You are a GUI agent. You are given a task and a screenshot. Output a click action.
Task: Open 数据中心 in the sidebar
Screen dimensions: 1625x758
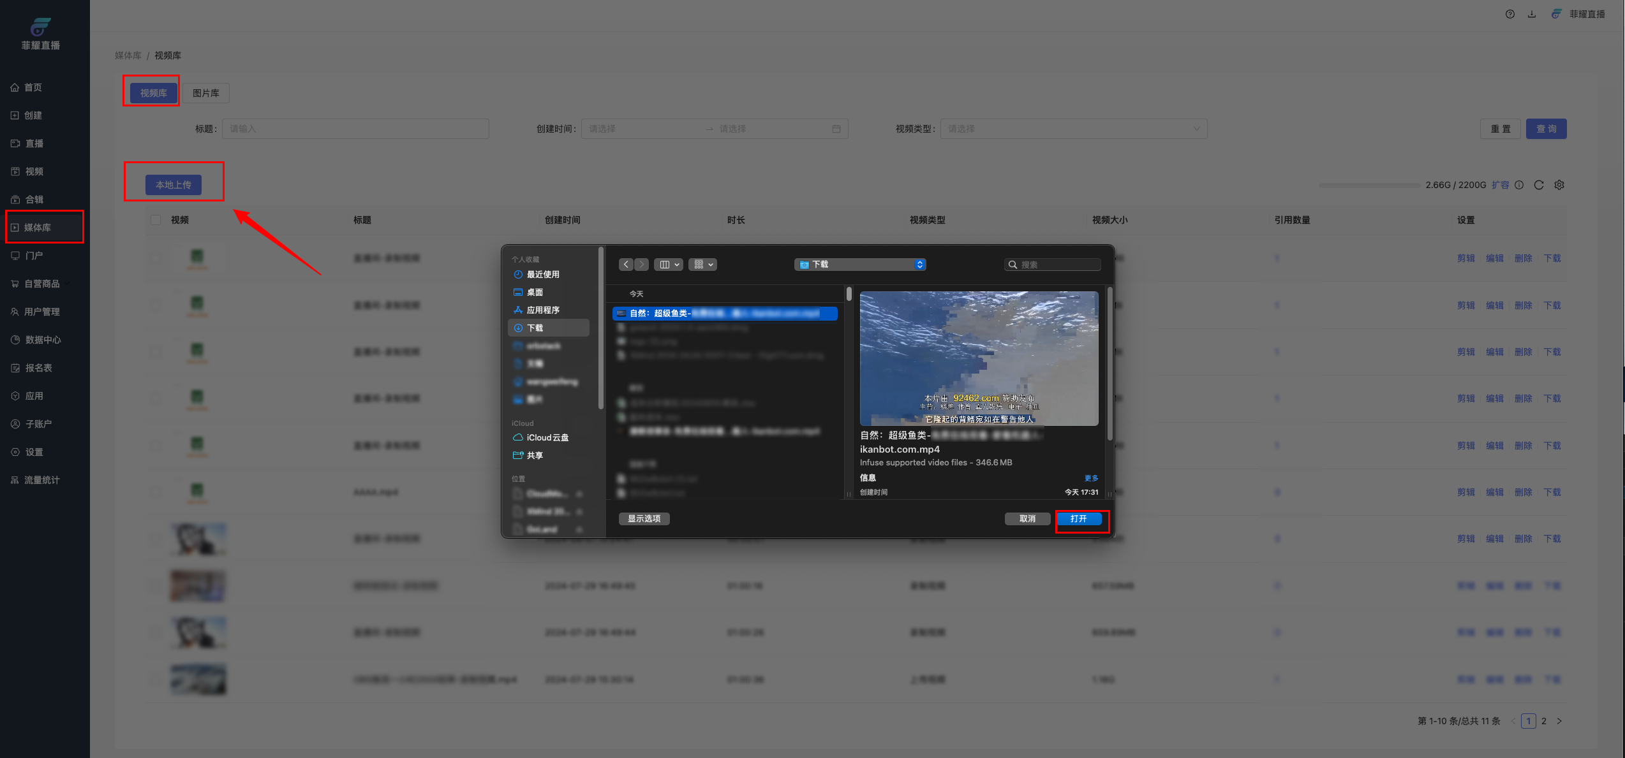point(42,340)
